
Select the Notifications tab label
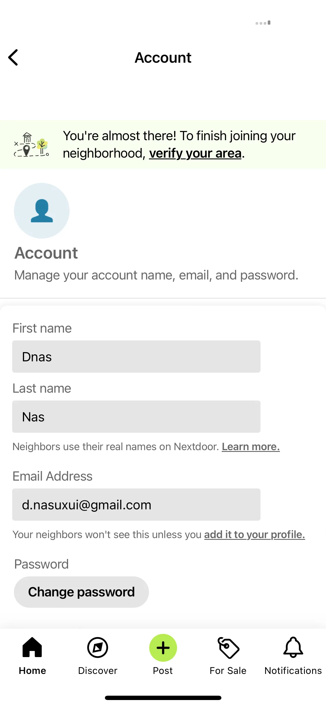[x=293, y=671]
